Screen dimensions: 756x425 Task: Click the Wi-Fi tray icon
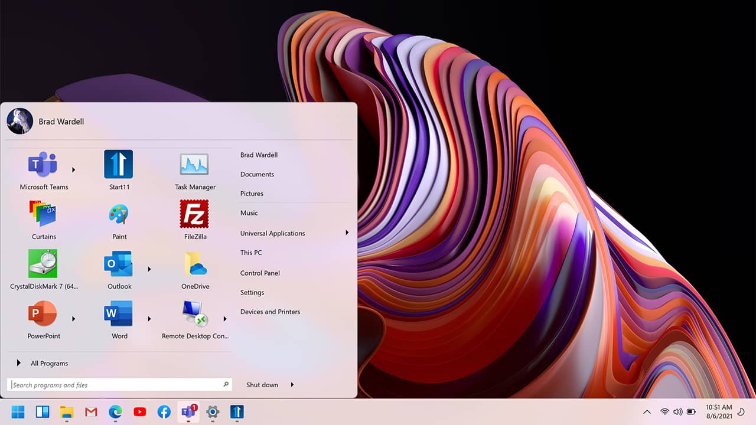point(664,412)
